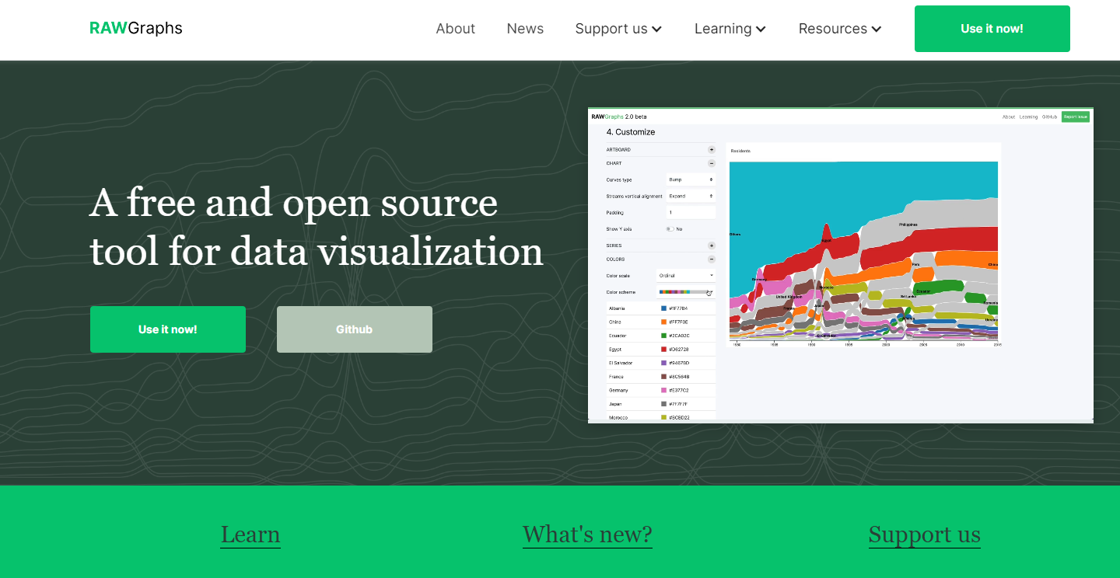
Task: Click the headline "A free and open source tool for data visualization"
Action: [x=317, y=227]
